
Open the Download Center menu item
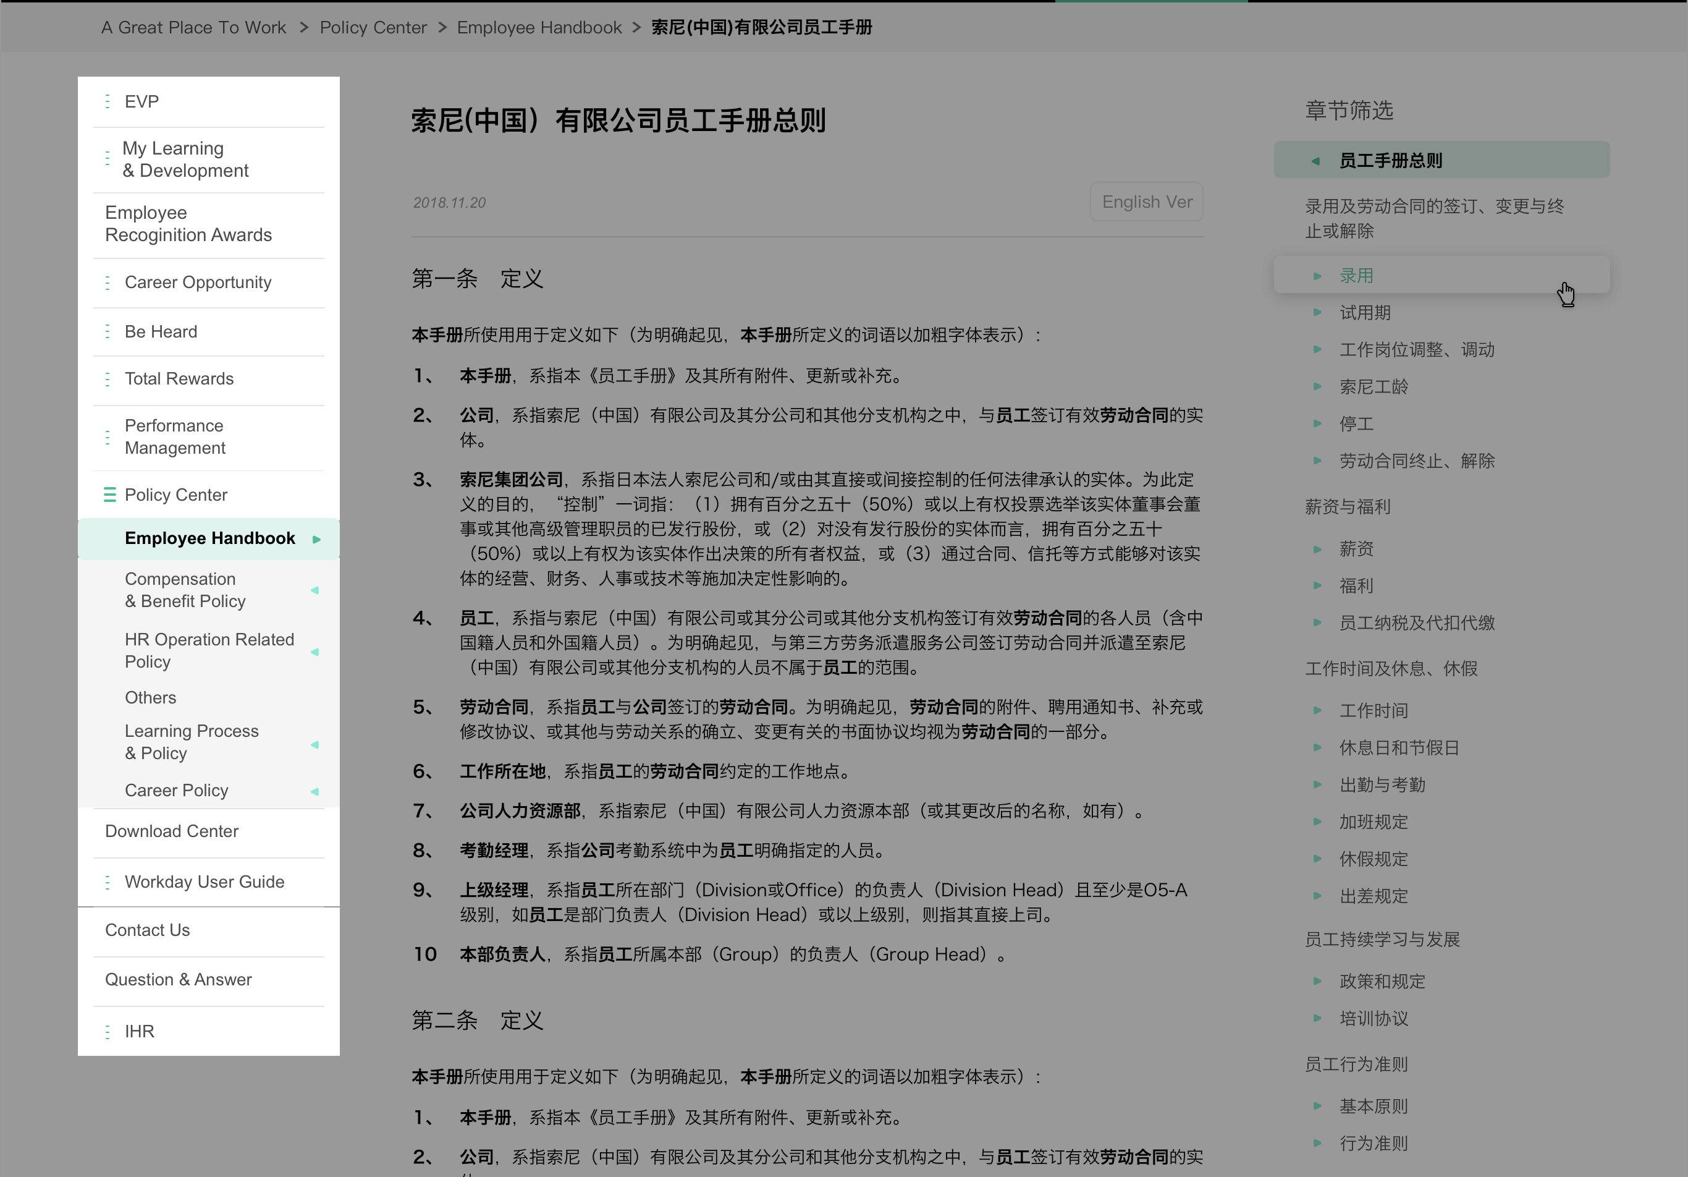[171, 831]
